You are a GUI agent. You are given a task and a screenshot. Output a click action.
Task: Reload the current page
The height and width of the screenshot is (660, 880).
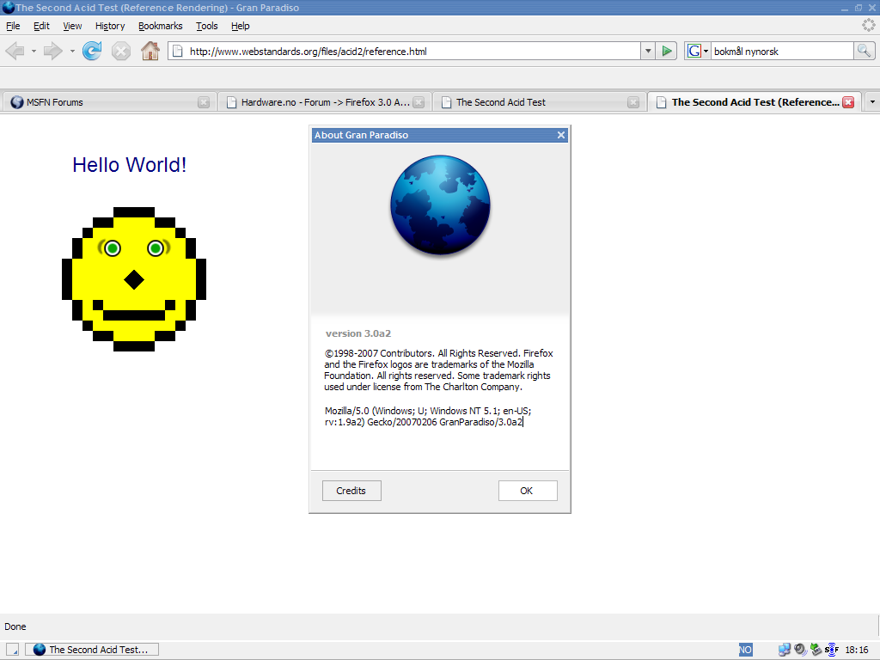92,51
